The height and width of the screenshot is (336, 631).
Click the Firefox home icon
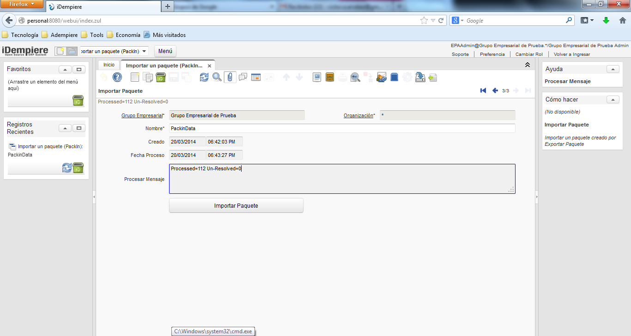pyautogui.click(x=622, y=20)
